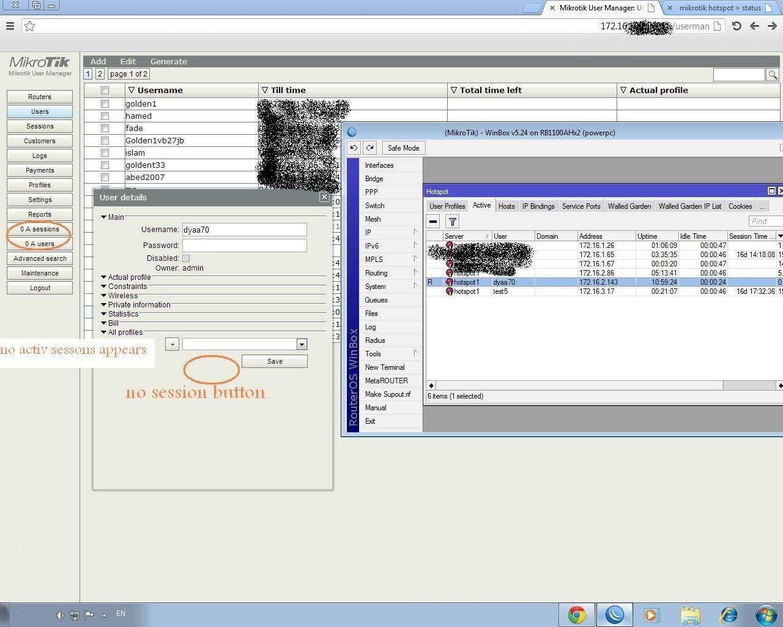Screen dimensions: 783x627
Task: Check the box for user goldent33
Action: pyautogui.click(x=105, y=165)
